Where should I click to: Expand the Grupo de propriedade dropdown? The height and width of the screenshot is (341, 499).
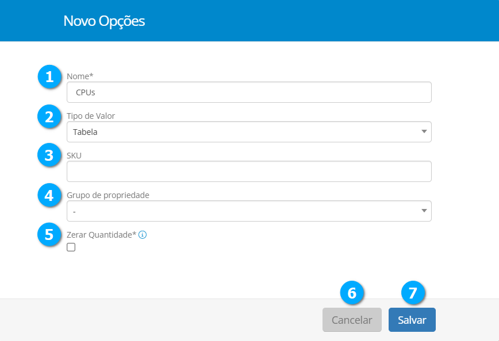coord(249,211)
